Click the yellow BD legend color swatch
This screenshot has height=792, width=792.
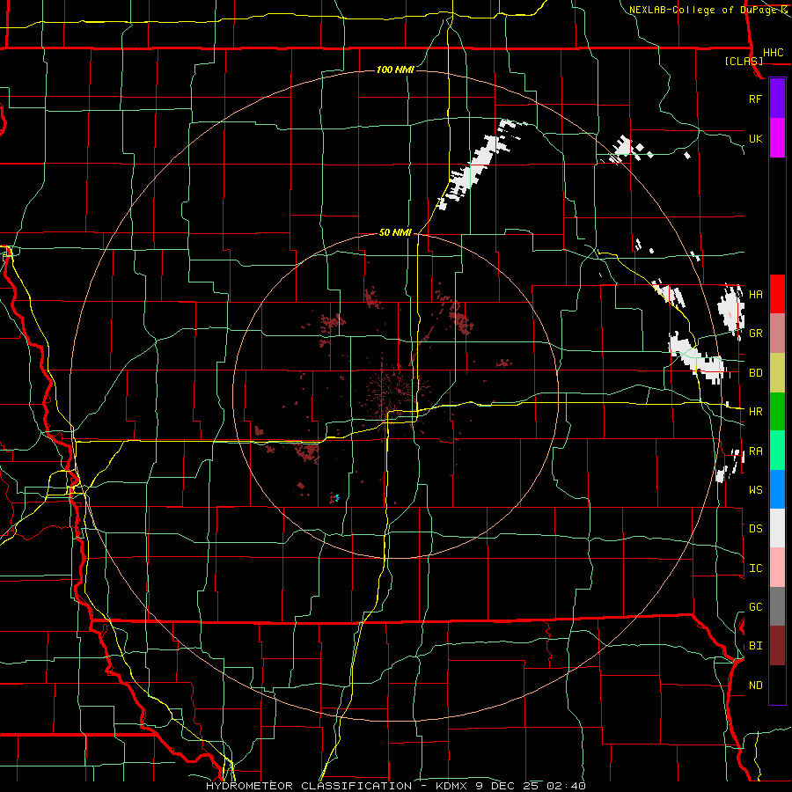pos(777,372)
